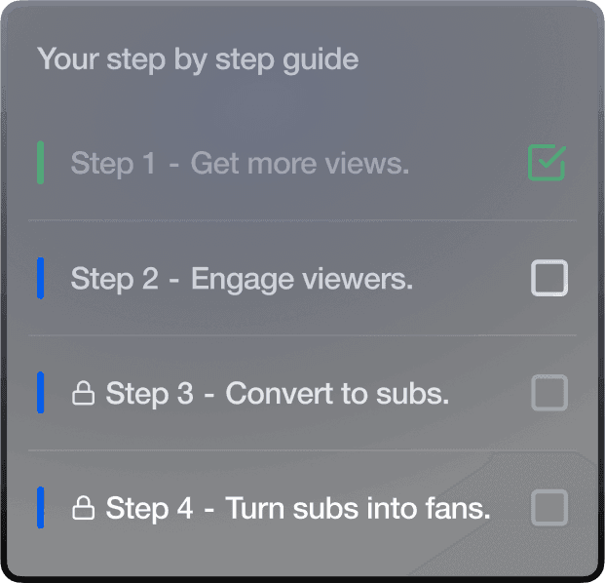
Task: Click the "Turn subs into fans." text
Action: [358, 508]
